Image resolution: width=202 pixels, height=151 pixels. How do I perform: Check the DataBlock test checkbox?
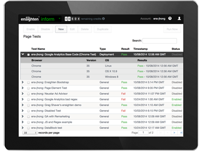(28, 128)
